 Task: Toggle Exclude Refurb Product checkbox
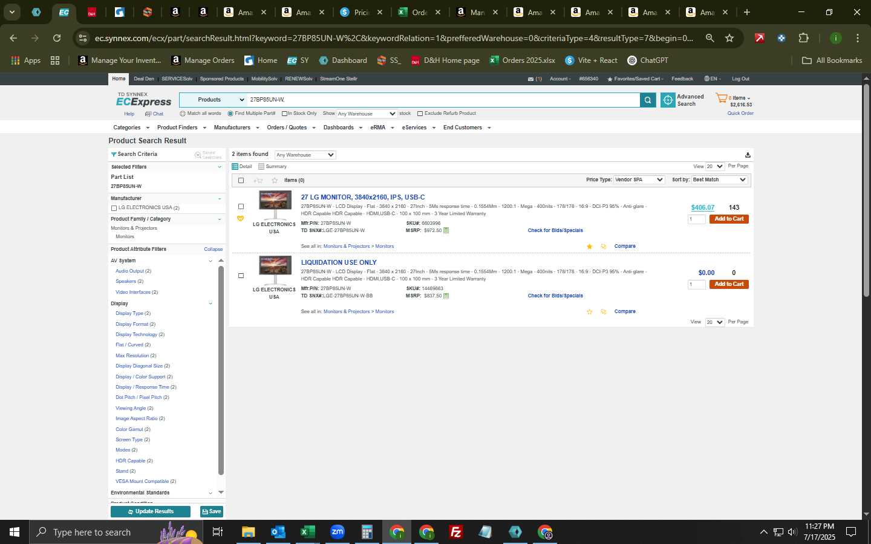point(420,114)
